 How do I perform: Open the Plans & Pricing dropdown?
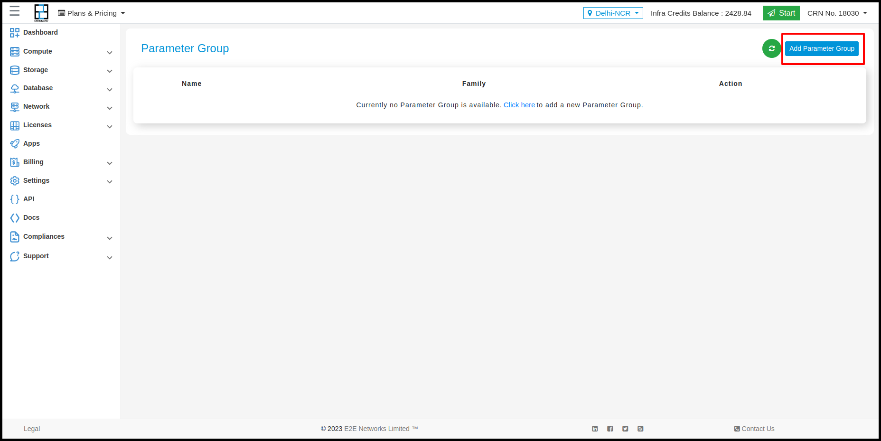click(x=92, y=13)
